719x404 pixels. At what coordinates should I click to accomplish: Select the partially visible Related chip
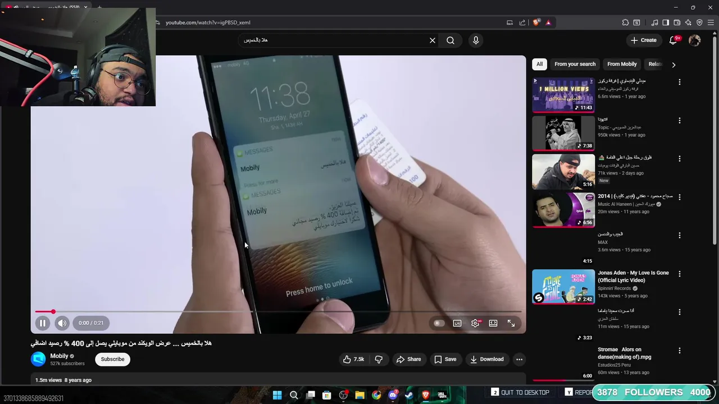click(x=656, y=64)
